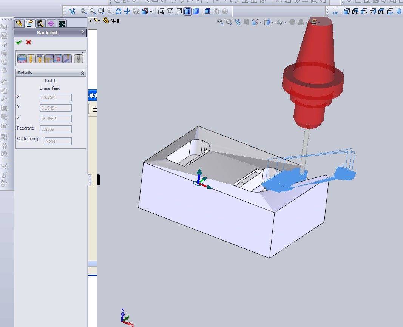Click Previous View in heads-up toolbar

click(238, 22)
